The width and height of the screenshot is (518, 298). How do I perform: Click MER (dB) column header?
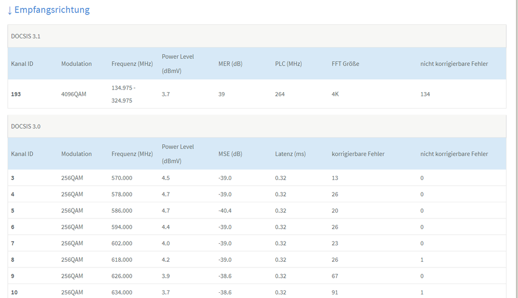coord(230,64)
